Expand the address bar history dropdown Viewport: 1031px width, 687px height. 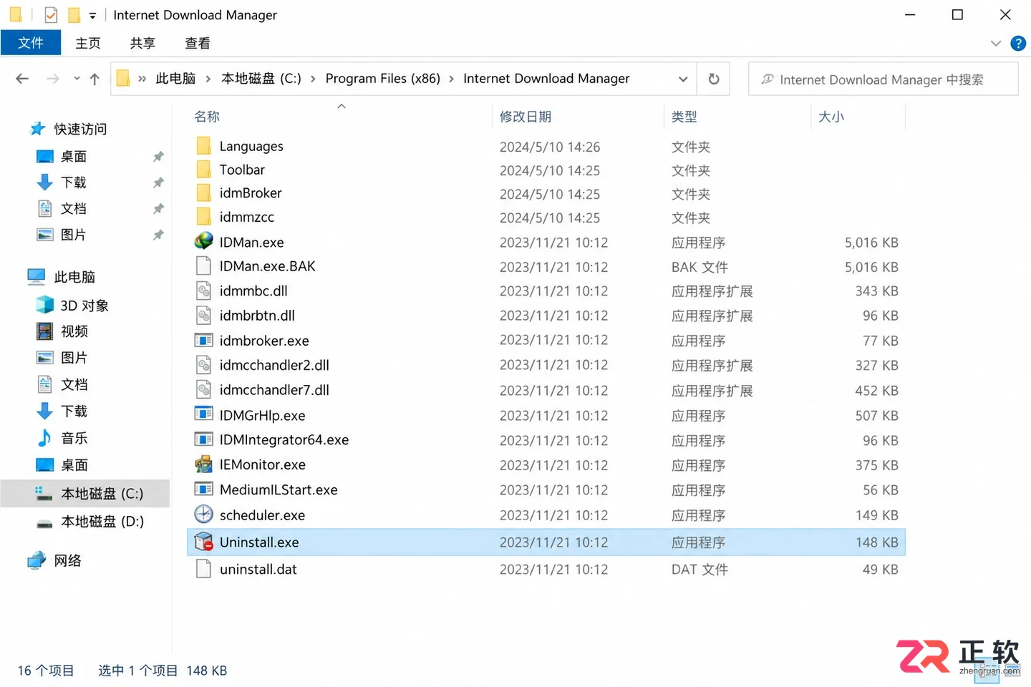(x=683, y=79)
